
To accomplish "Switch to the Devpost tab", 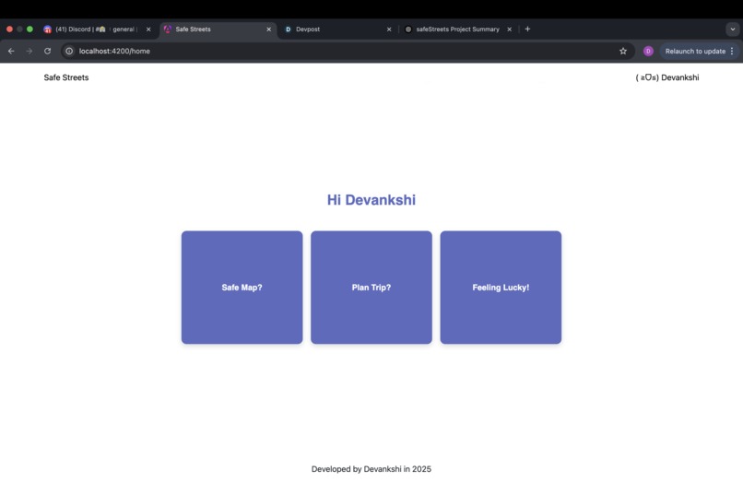I will click(338, 29).
